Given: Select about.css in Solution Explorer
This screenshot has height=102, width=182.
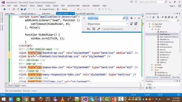Looking at the screenshot, I should tap(164, 32).
